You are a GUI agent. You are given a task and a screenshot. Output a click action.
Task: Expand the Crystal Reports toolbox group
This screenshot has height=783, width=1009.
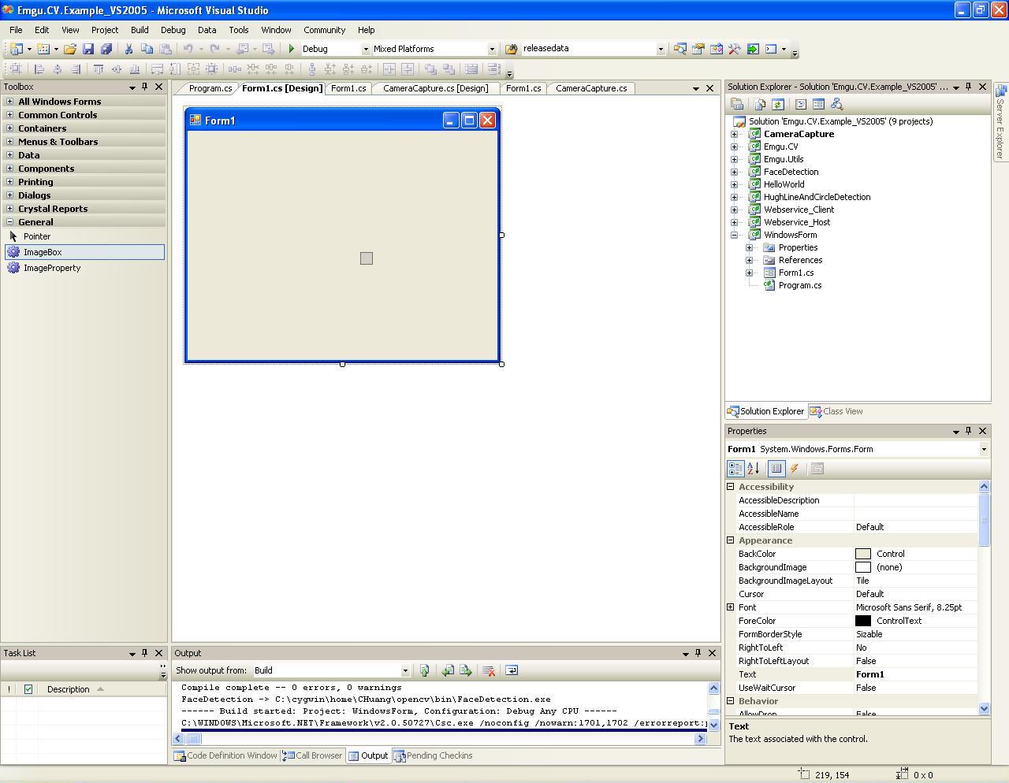9,209
